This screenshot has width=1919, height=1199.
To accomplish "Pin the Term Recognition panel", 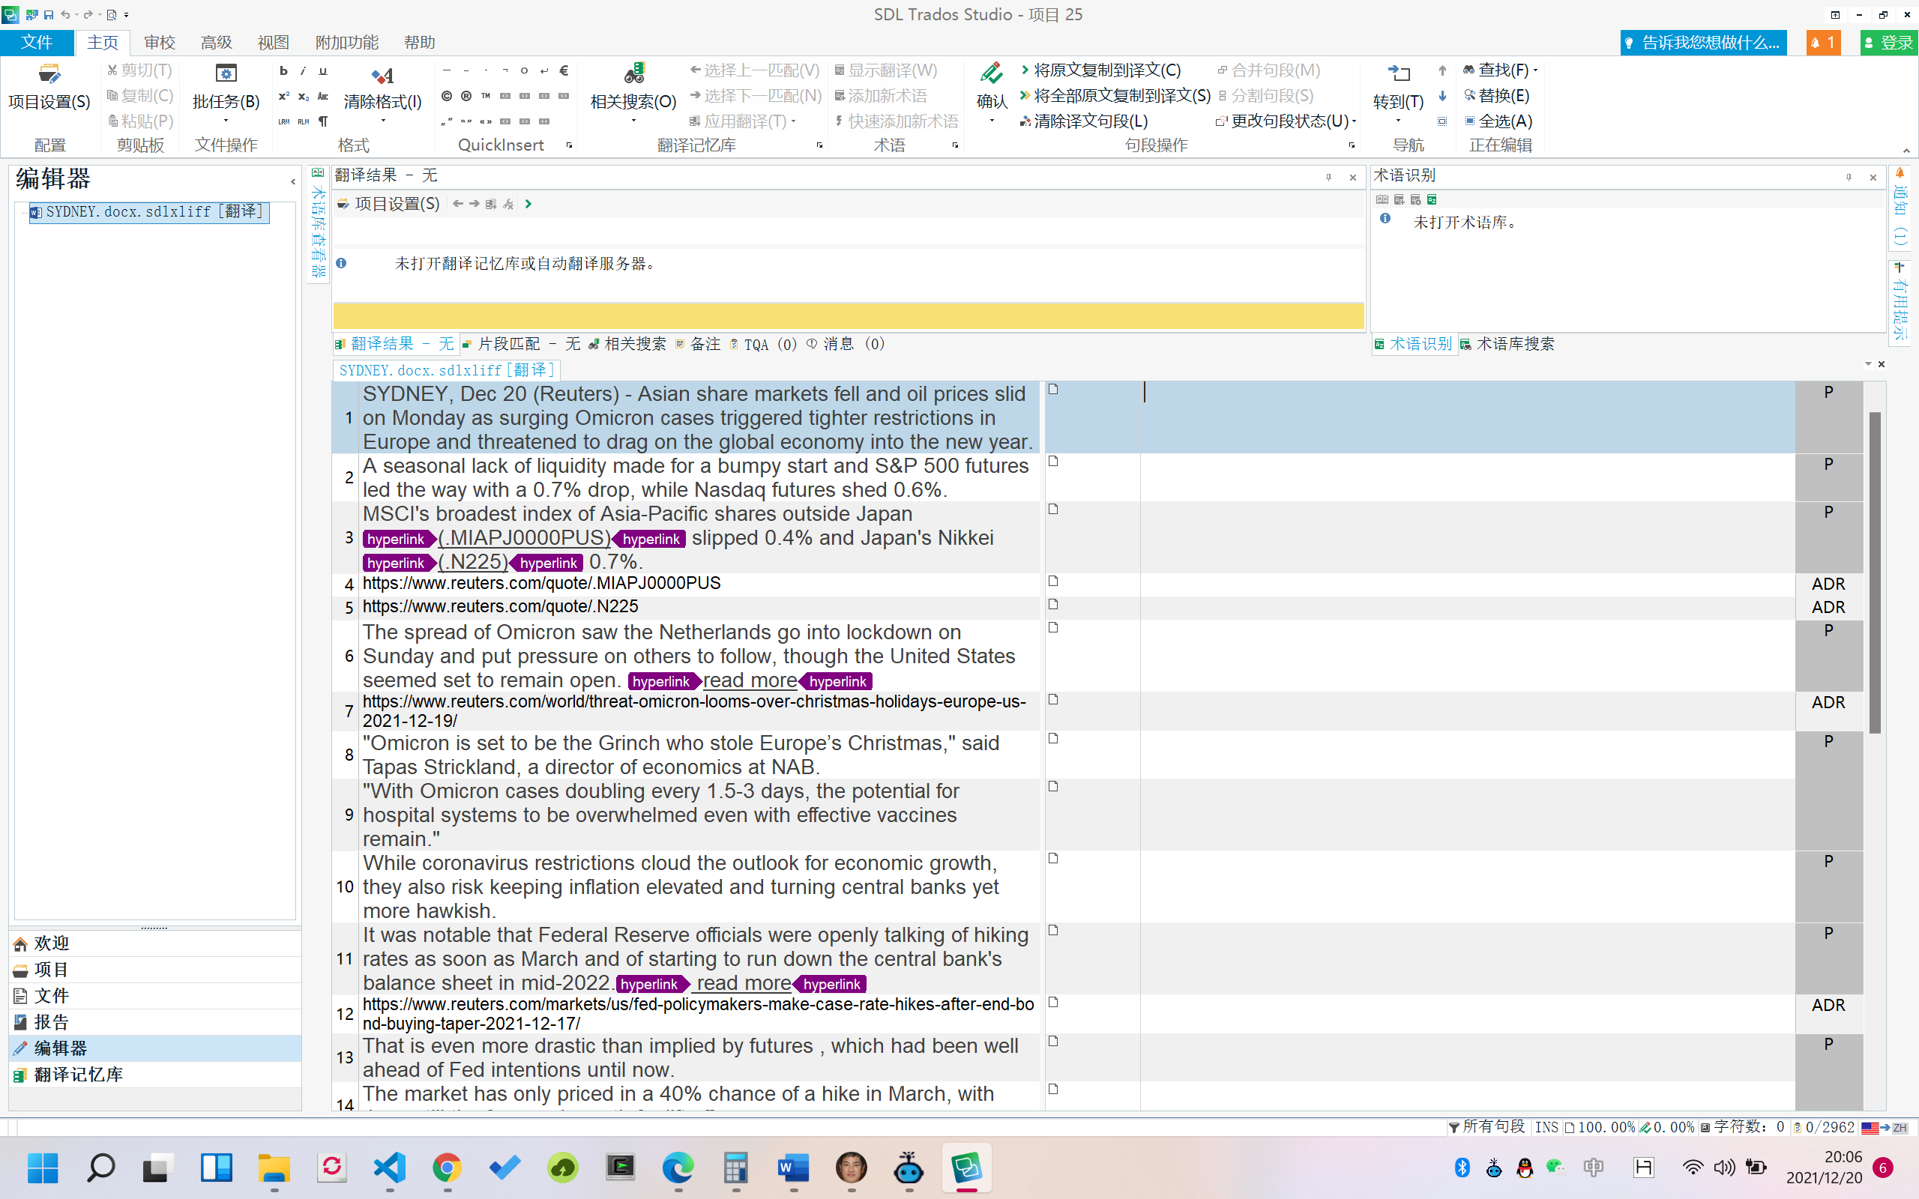I will (x=1849, y=177).
